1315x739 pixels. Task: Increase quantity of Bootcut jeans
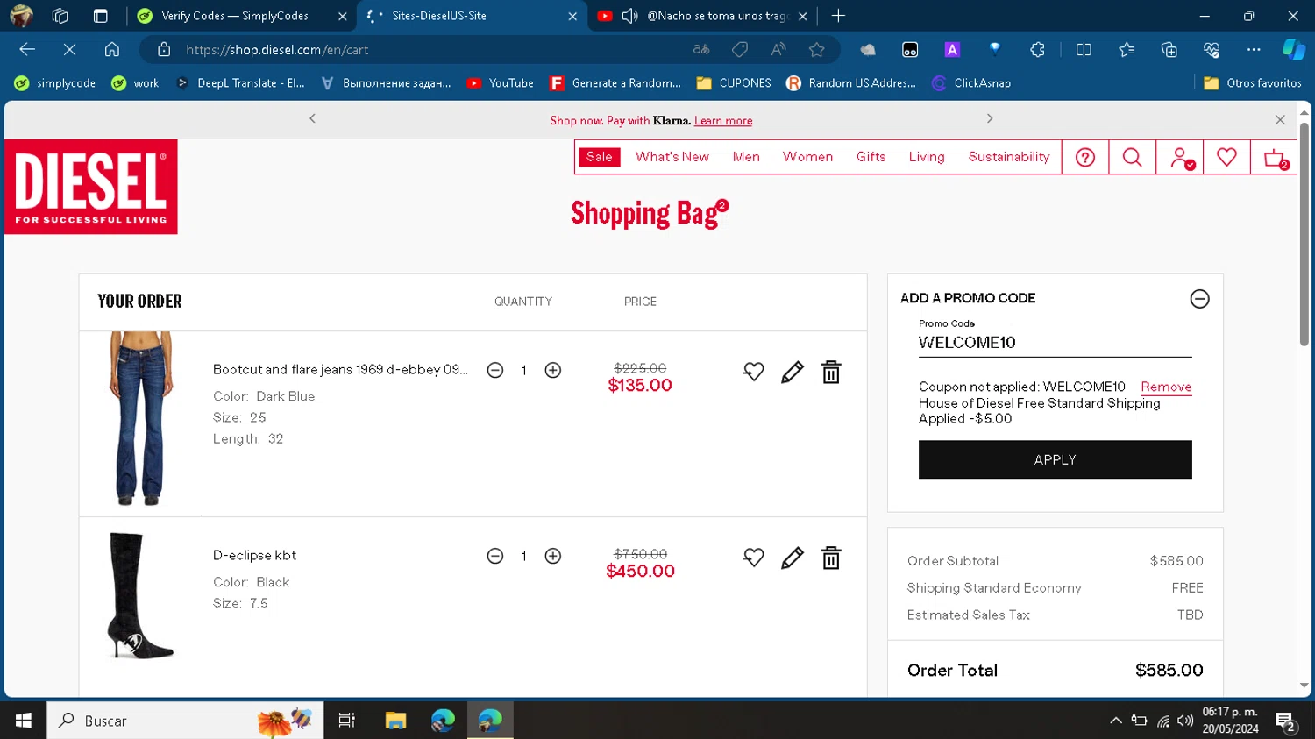(x=553, y=371)
